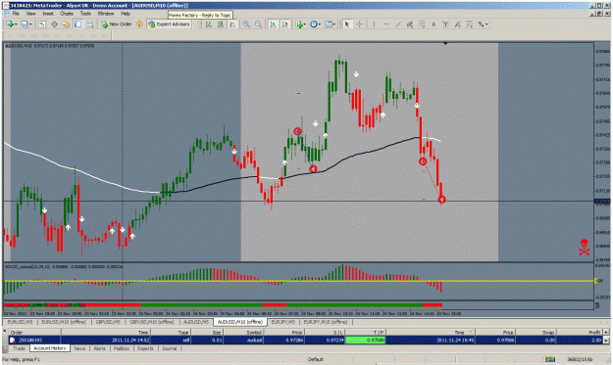613x365 pixels.
Task: Expand the Arrows dropdown arrow
Action: (486, 24)
